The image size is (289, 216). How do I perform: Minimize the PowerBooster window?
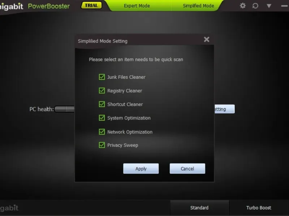pos(284,6)
